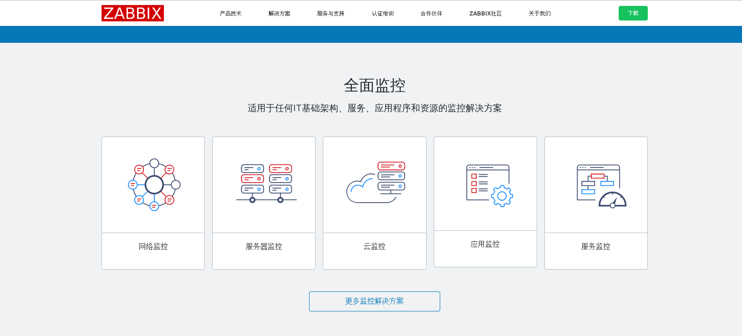Image resolution: width=742 pixels, height=336 pixels.
Task: Open the 服务与支持 menu
Action: 330,14
